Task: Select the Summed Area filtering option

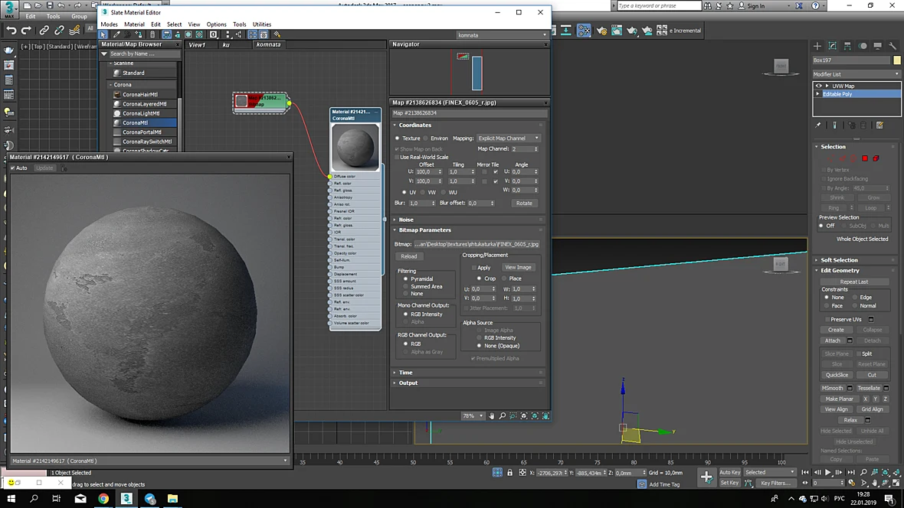Action: [x=406, y=286]
